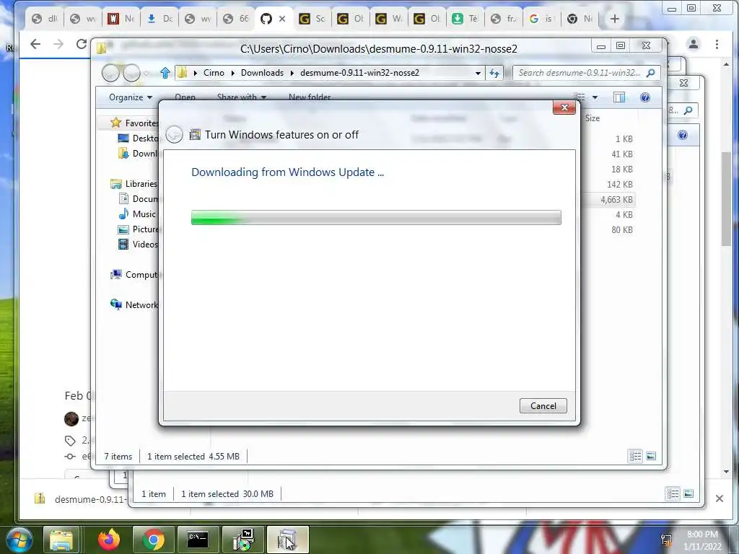739x554 pixels.
Task: Switch to the GitHub tab
Action: (x=266, y=19)
